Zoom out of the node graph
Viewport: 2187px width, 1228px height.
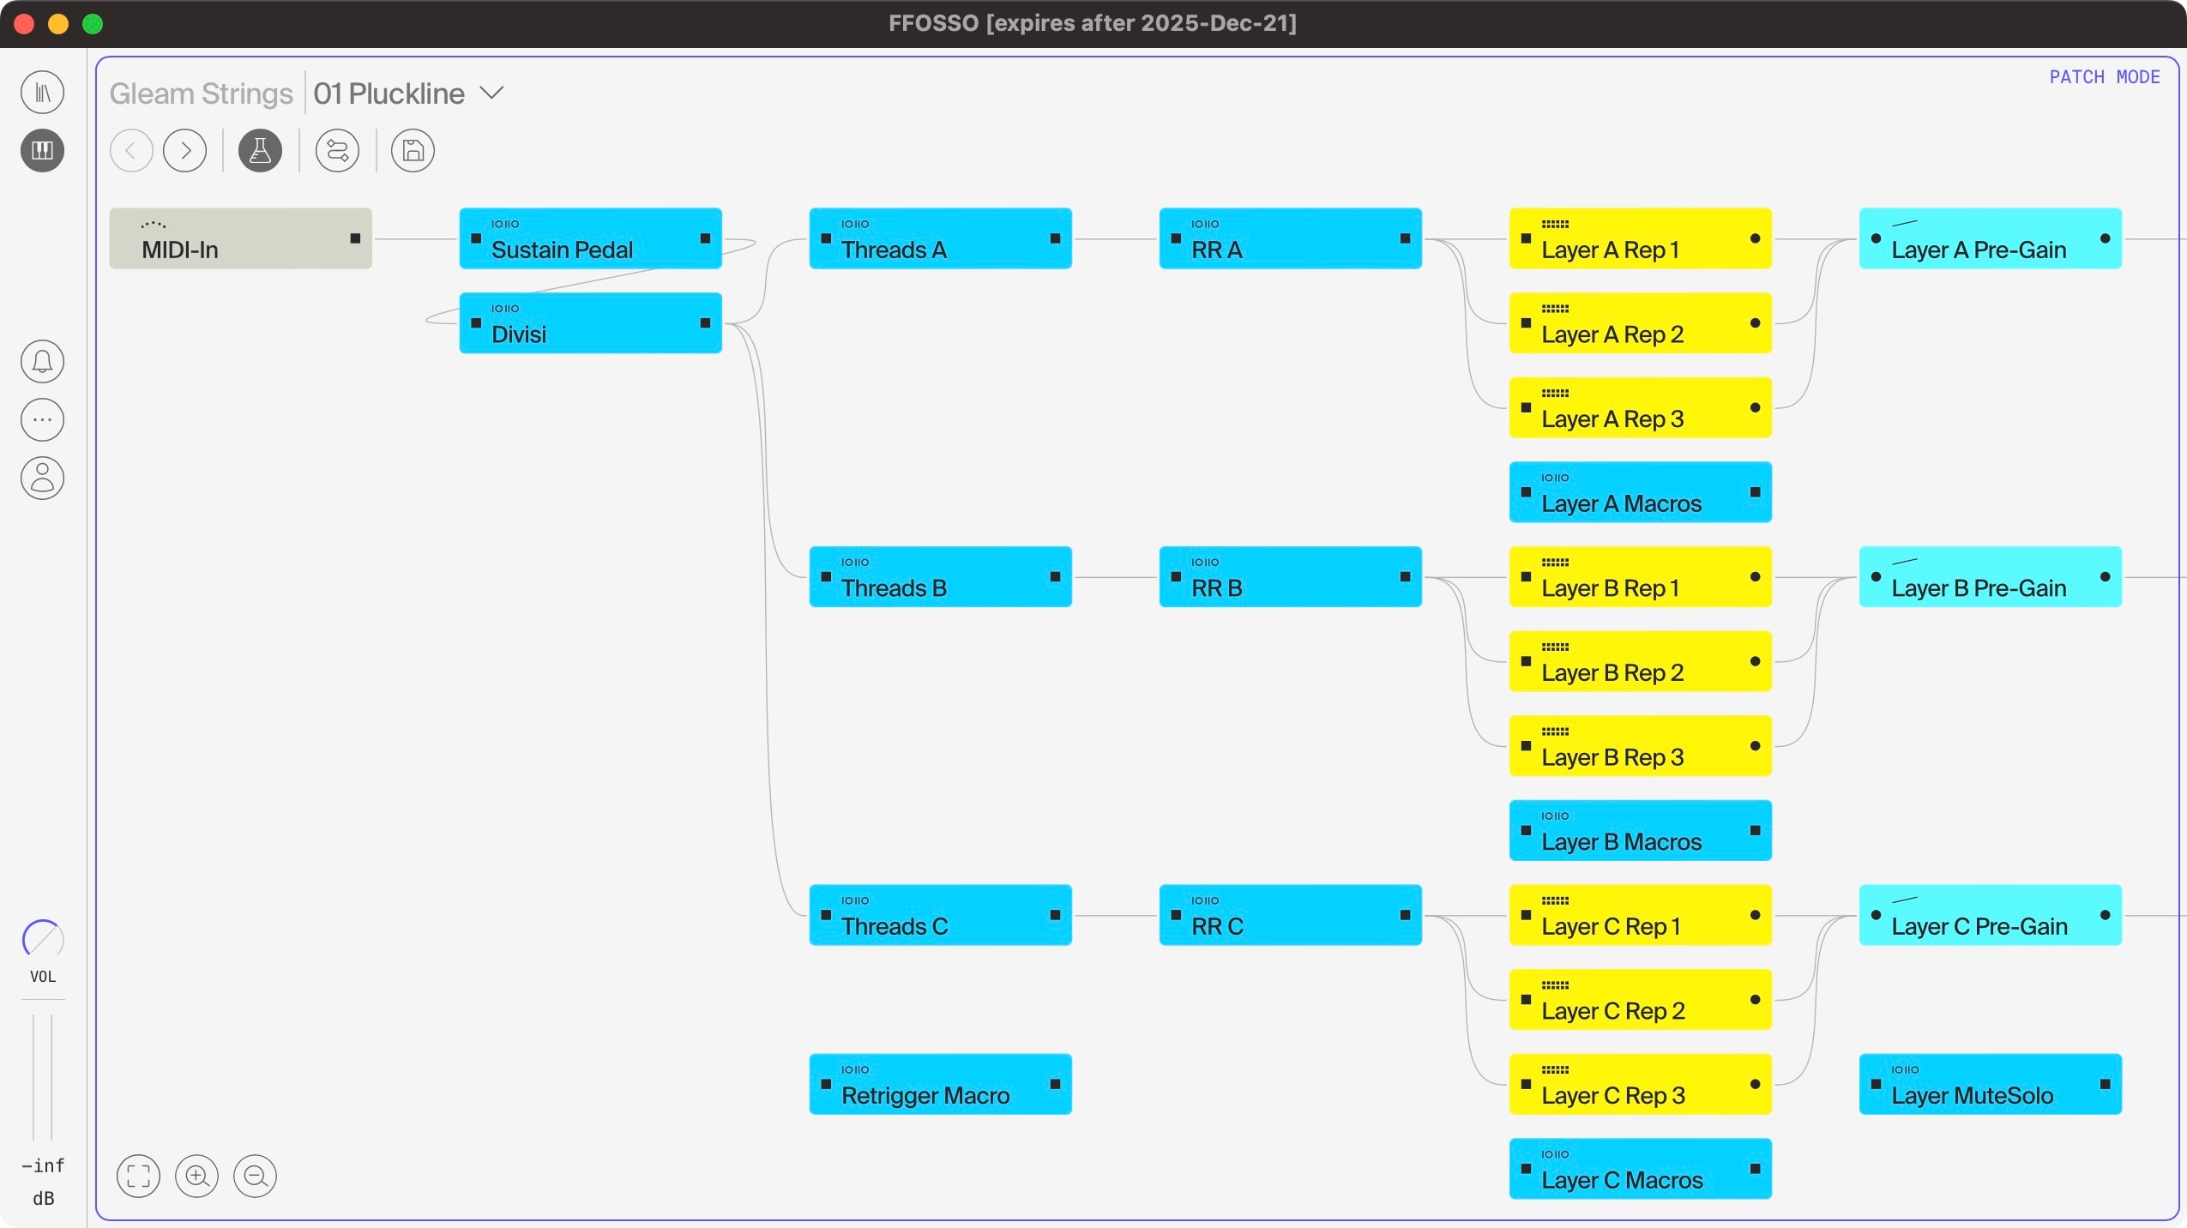coord(254,1176)
